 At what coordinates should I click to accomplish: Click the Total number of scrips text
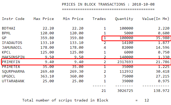click(x=47, y=100)
